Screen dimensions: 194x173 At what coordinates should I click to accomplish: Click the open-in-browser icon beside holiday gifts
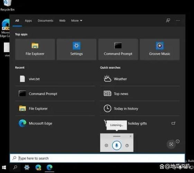tap(173, 123)
